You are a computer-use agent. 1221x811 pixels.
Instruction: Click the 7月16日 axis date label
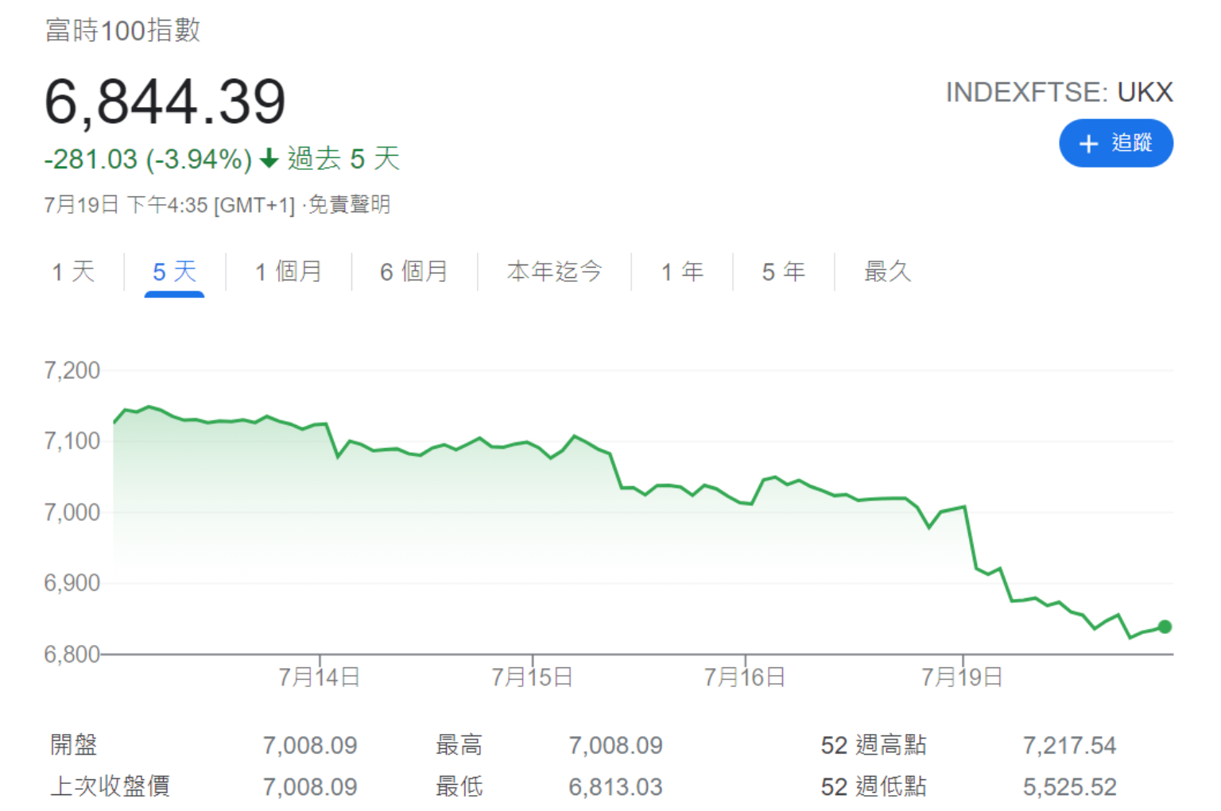tap(745, 678)
